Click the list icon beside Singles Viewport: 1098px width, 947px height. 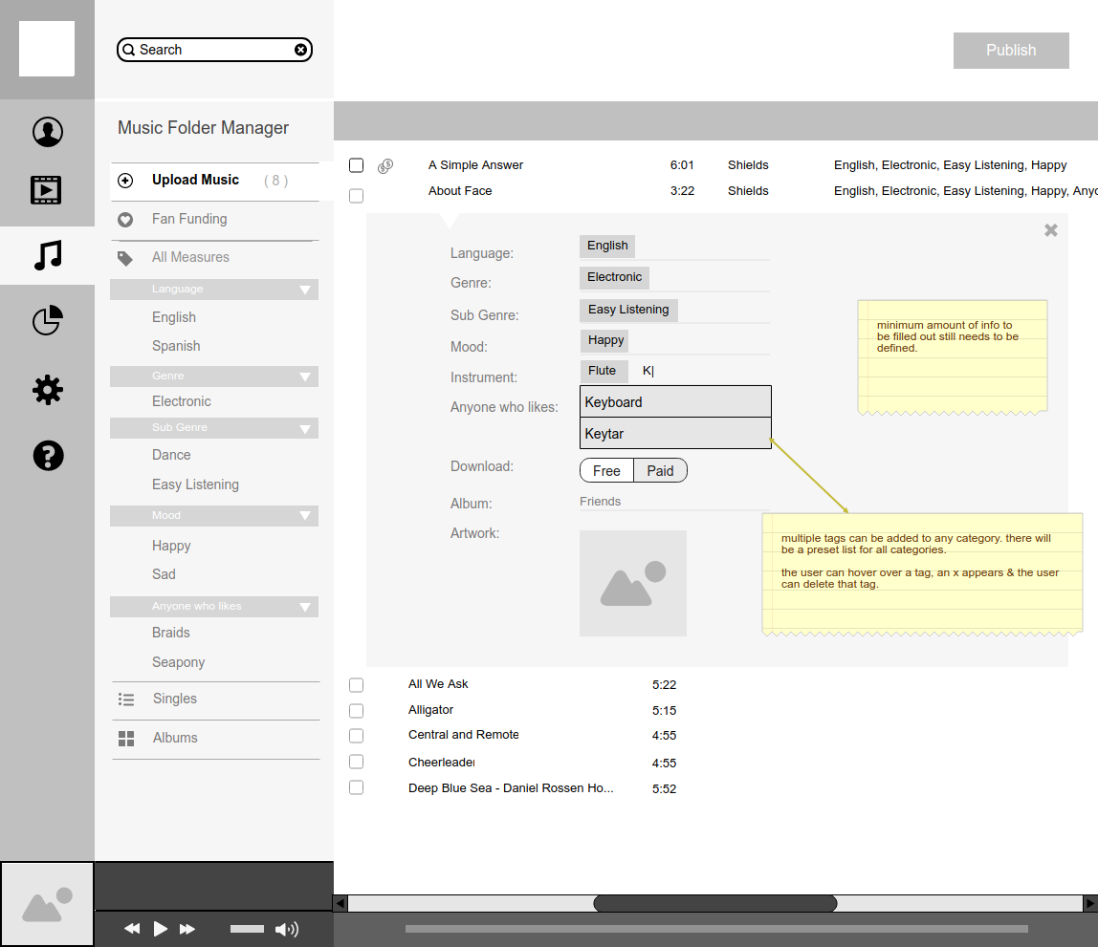[126, 699]
